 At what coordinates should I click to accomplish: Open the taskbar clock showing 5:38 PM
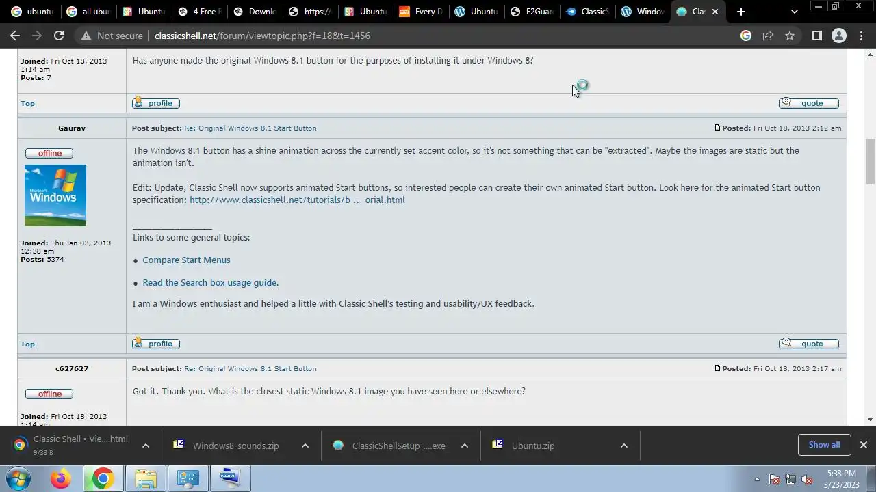[x=841, y=479]
